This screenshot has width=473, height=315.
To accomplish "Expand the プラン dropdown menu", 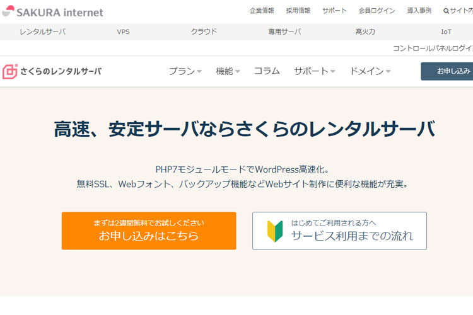I will pyautogui.click(x=185, y=71).
